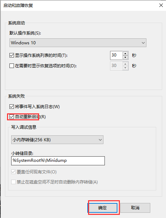Toggle 显示操作系统列表的时间 checkbox
Image resolution: width=166 pixels, height=218 pixels.
[12, 55]
